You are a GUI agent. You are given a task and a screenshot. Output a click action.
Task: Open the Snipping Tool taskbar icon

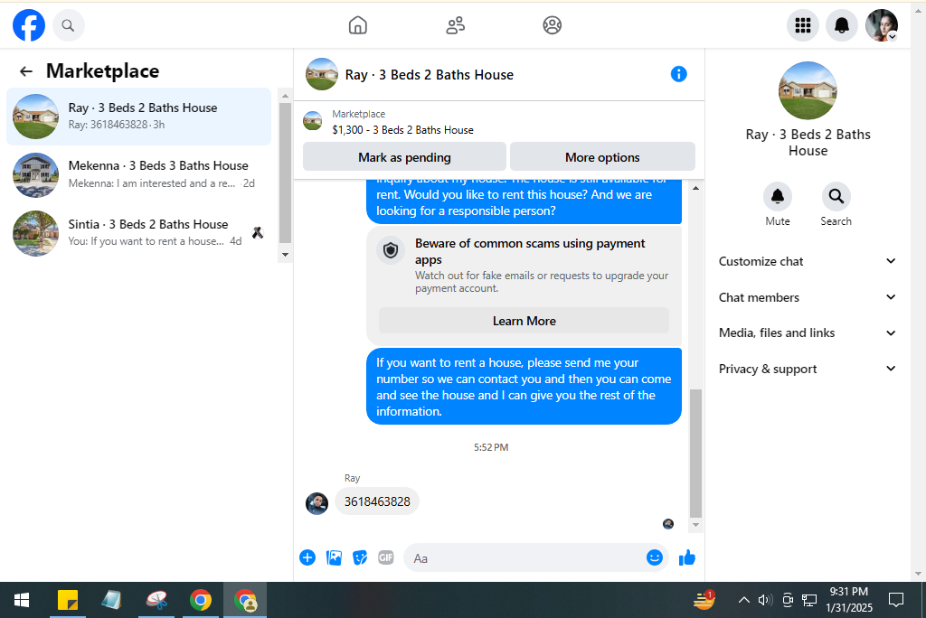point(156,600)
